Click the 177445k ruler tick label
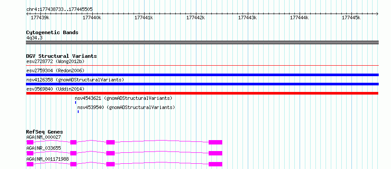 [351, 18]
